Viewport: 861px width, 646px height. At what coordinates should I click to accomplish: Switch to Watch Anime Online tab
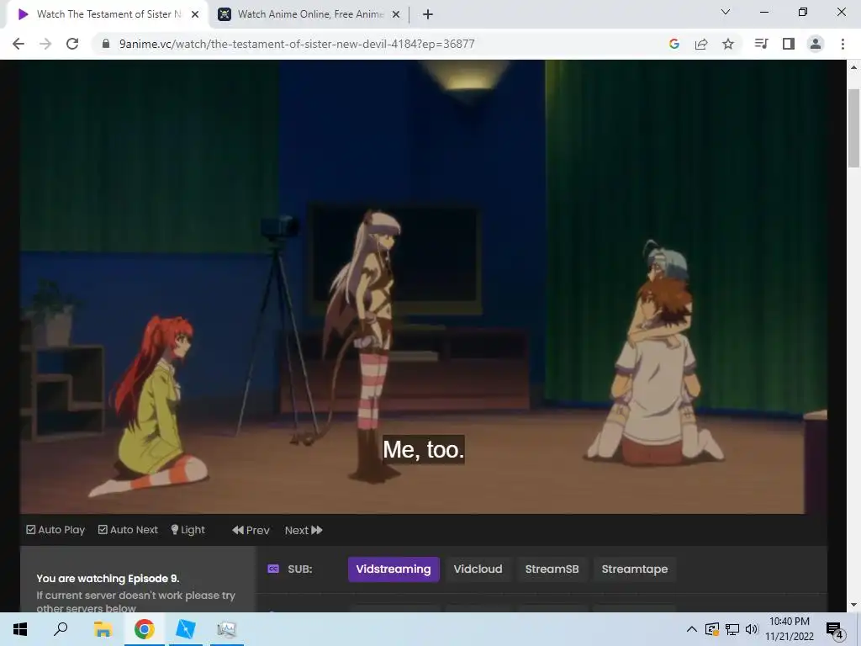[x=310, y=14]
